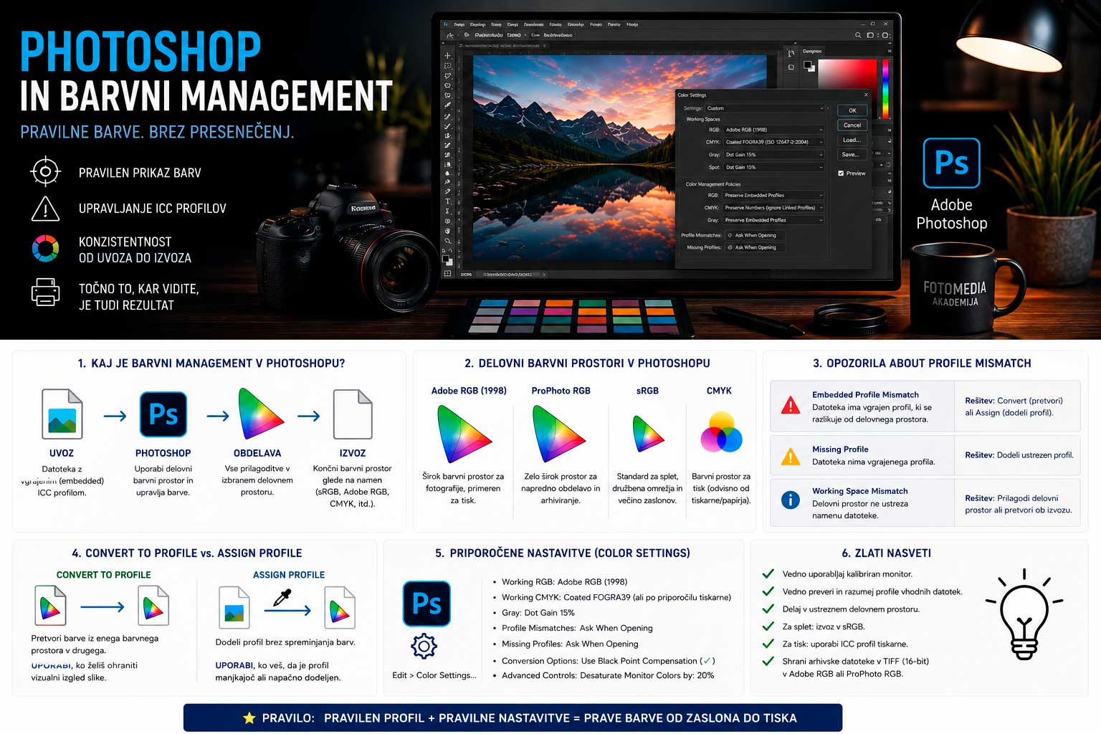Open policies RGB Preserve Embedded Profiles dropdown

click(x=773, y=195)
